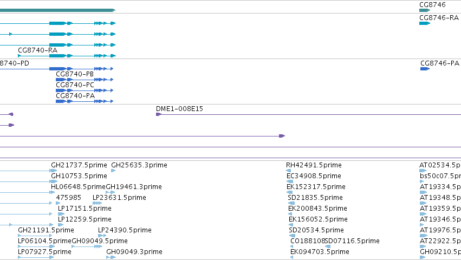Open the GH21737.5prime EST label
The height and width of the screenshot is (260, 461).
pos(79,165)
